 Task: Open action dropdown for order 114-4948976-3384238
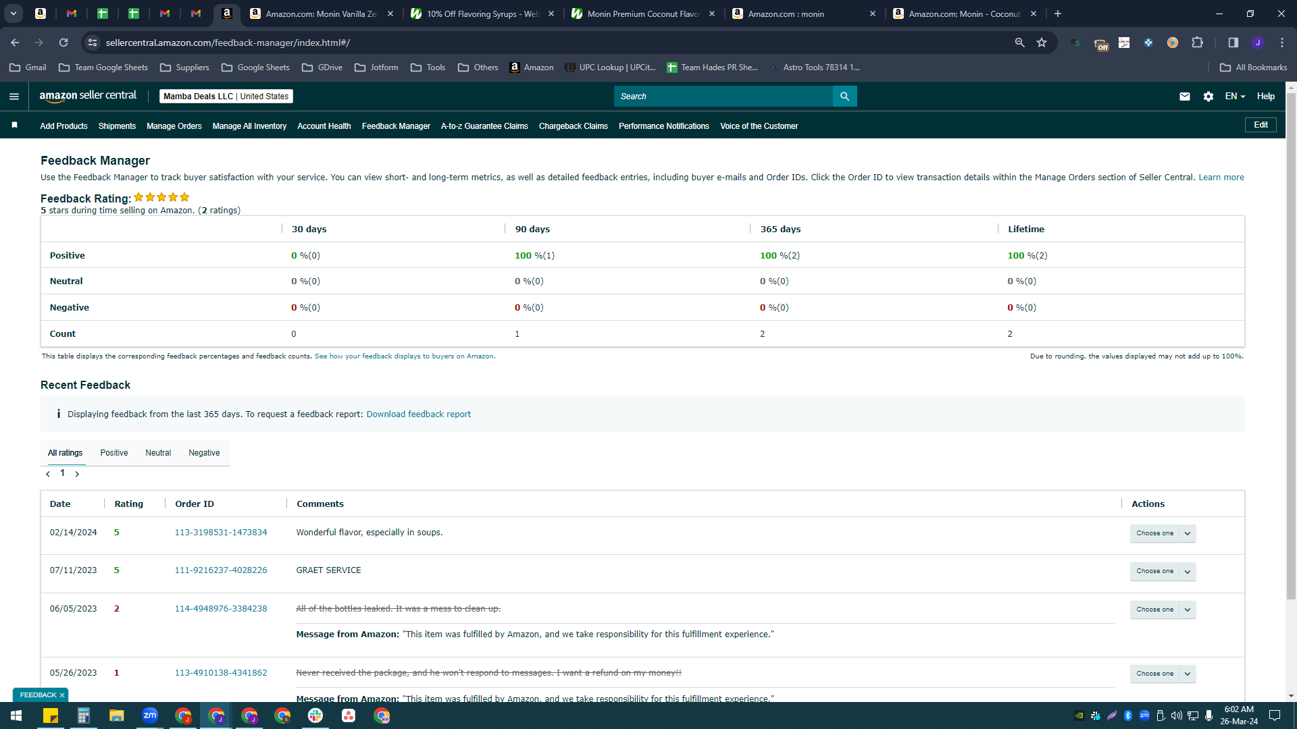[1163, 610]
